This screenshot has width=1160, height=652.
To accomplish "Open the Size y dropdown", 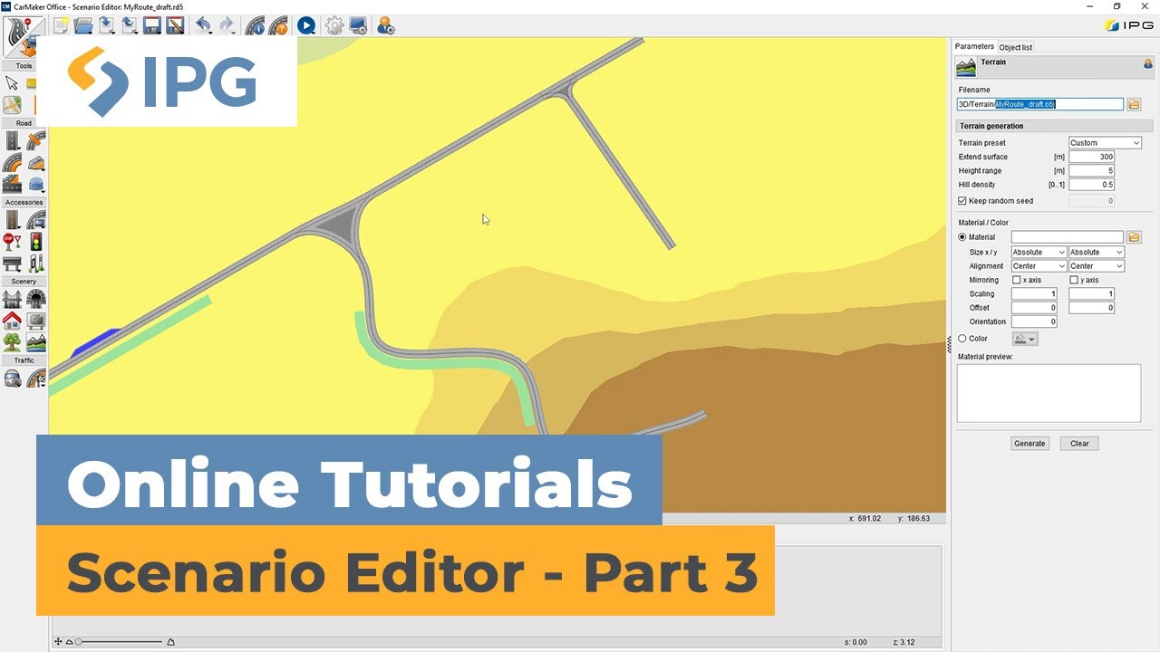I will point(1097,252).
